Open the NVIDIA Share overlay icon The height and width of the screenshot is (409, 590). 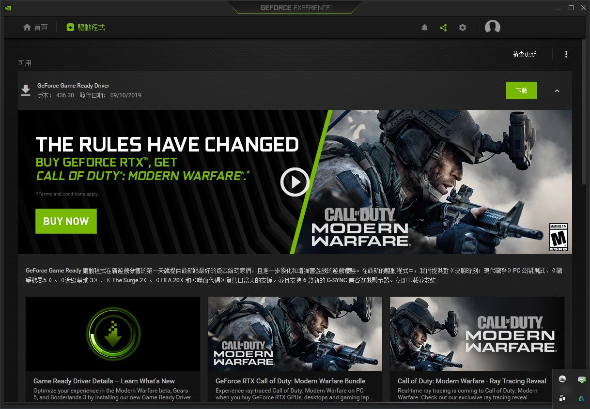pyautogui.click(x=443, y=28)
